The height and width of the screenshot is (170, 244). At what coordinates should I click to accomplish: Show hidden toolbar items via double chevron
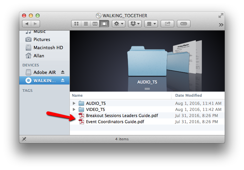pos(221,24)
